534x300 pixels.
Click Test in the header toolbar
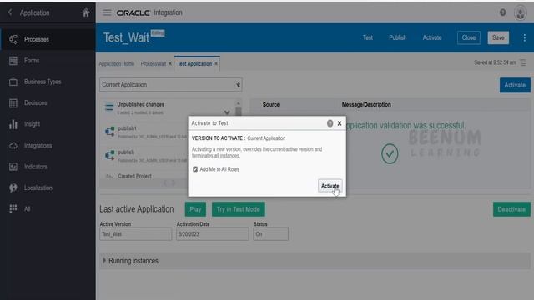(x=368, y=37)
